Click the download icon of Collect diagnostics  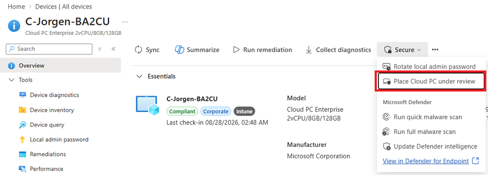(309, 50)
